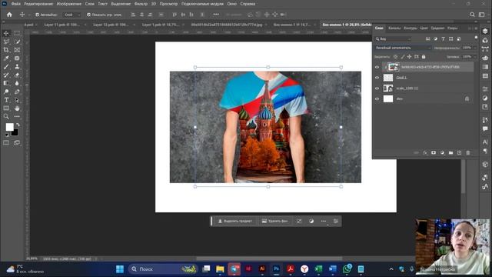This screenshot has width=492, height=277.
Task: Hide the scale_1200 layer
Action: click(x=377, y=88)
